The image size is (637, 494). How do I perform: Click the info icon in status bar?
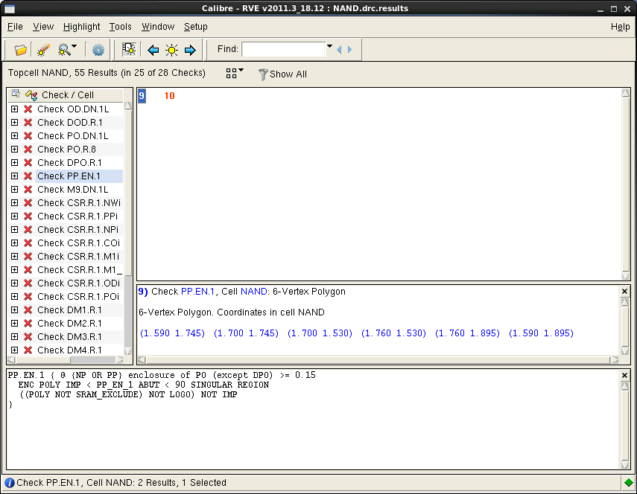(10, 483)
